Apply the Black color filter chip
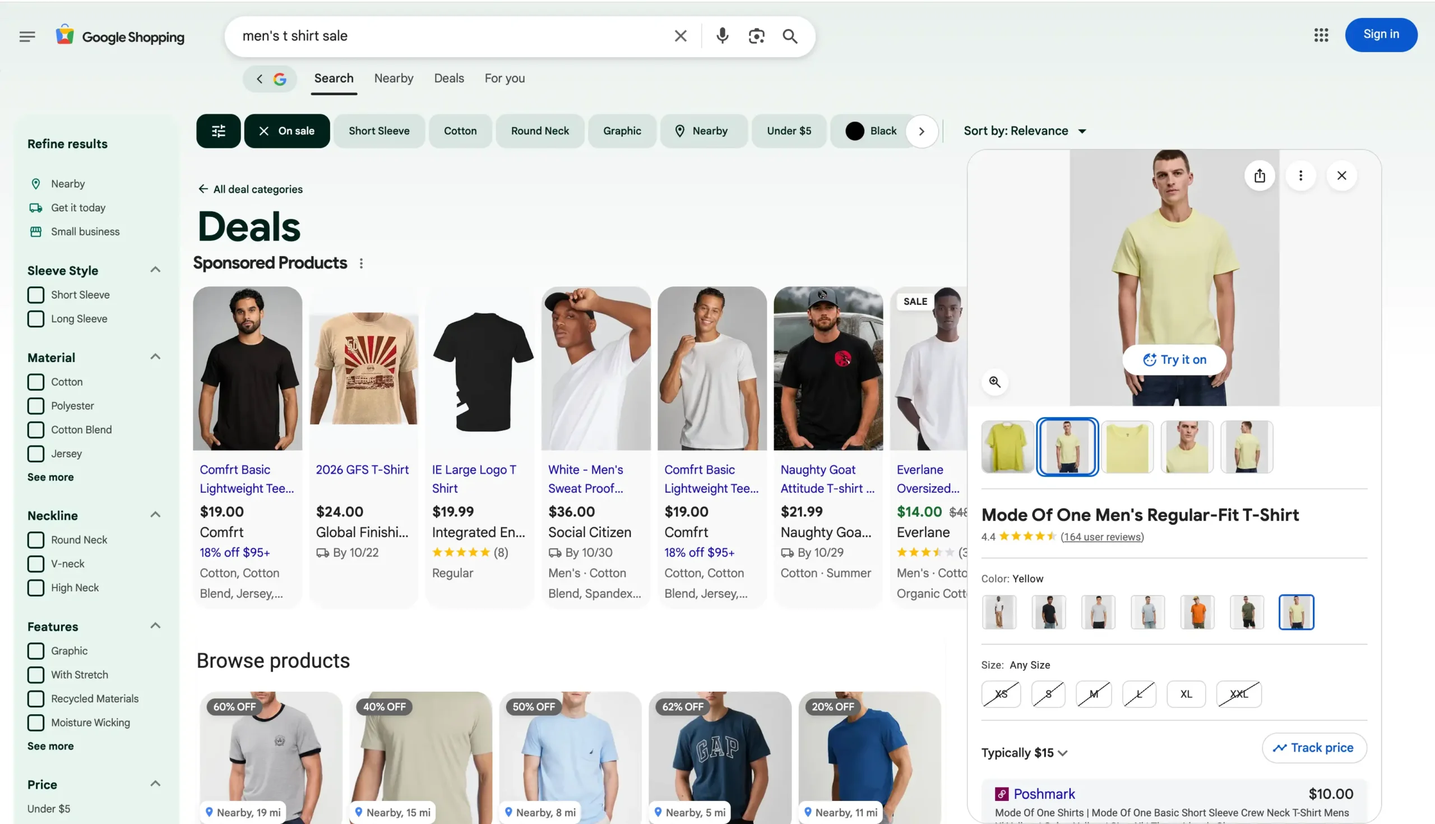Image resolution: width=1435 pixels, height=824 pixels. 871,131
